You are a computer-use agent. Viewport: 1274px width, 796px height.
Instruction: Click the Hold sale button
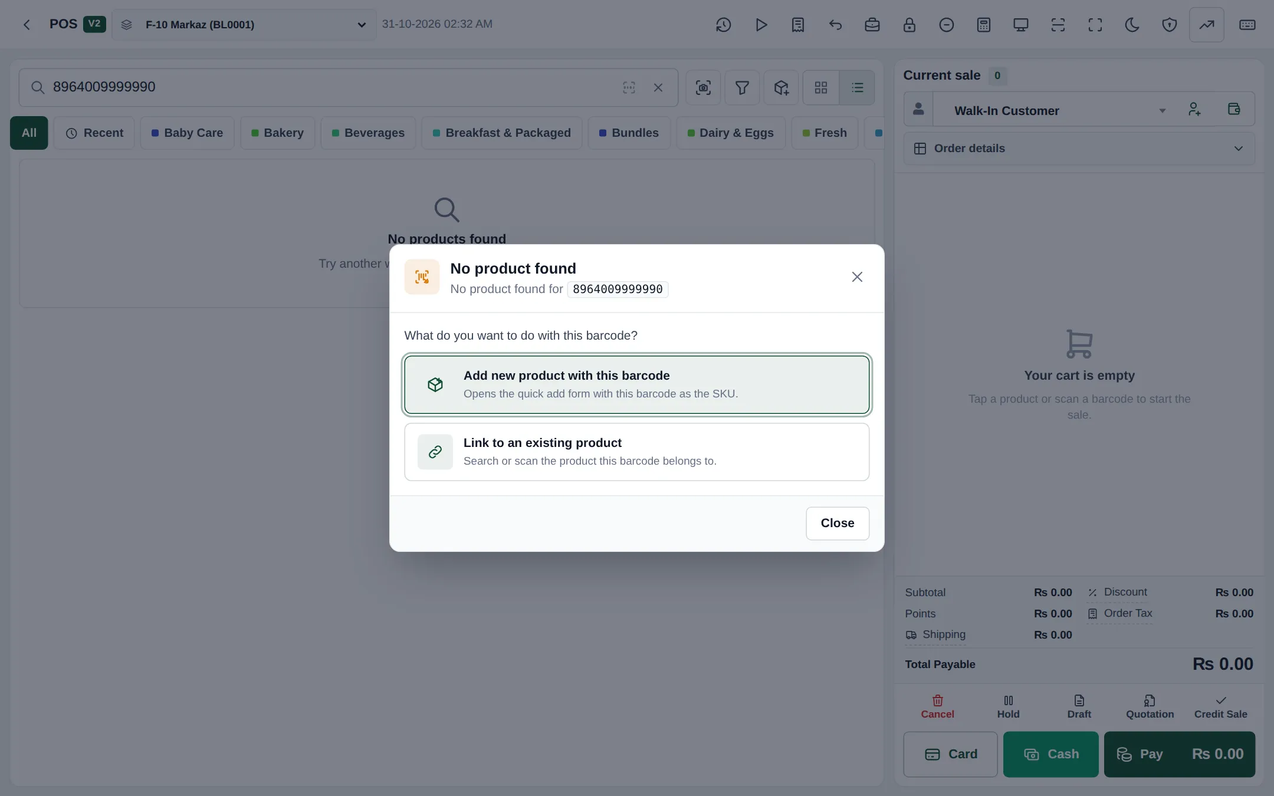pos(1008,706)
